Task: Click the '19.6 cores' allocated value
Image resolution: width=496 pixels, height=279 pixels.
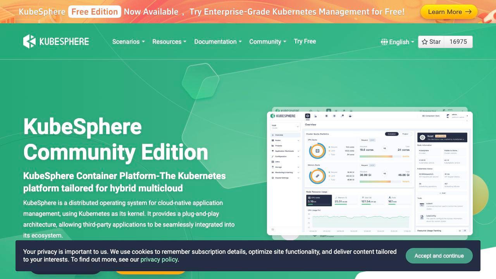Action: point(367,150)
